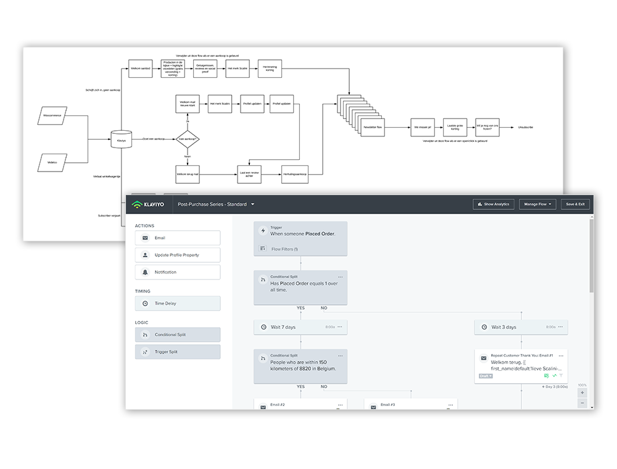Click the envelope icon on Repeat Customer Thank You email
This screenshot has width=617, height=469.
point(484,359)
